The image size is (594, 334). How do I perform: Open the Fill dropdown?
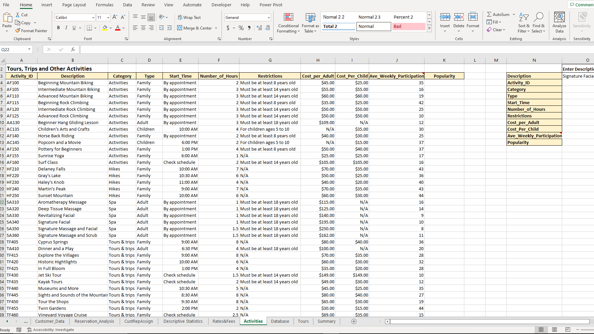click(x=494, y=22)
